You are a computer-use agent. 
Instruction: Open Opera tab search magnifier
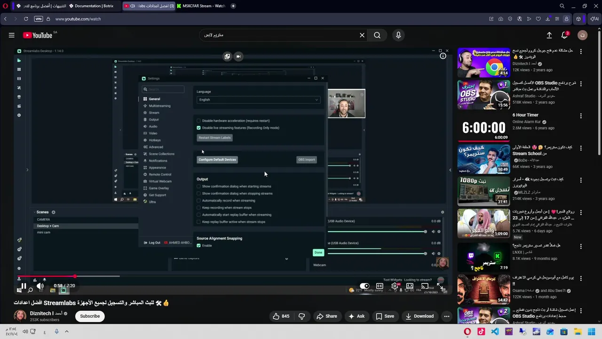(x=562, y=6)
